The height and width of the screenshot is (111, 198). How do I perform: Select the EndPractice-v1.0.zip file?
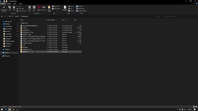[51, 32]
